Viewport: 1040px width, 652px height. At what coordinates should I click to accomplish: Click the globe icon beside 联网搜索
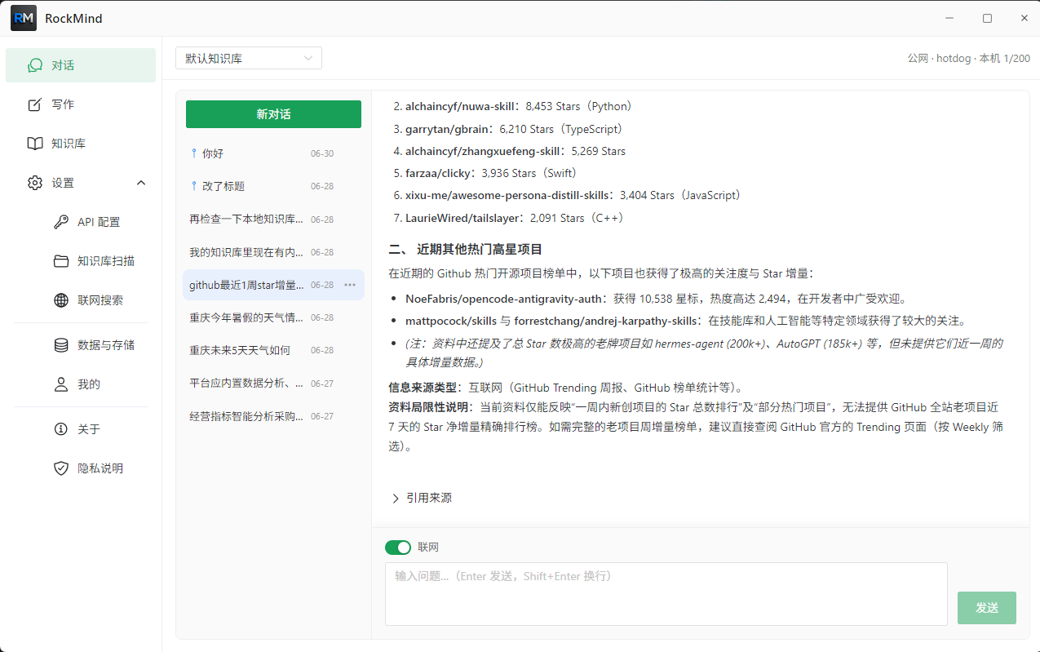(61, 300)
